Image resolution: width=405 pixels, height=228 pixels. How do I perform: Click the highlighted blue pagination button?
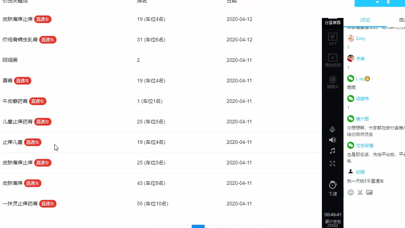198,226
